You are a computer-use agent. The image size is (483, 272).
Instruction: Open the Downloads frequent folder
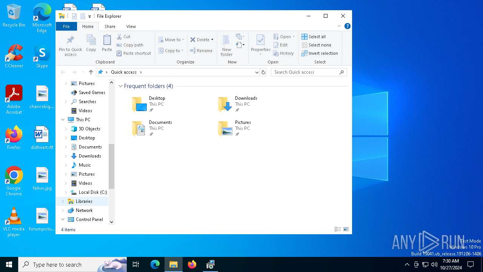pos(238,104)
